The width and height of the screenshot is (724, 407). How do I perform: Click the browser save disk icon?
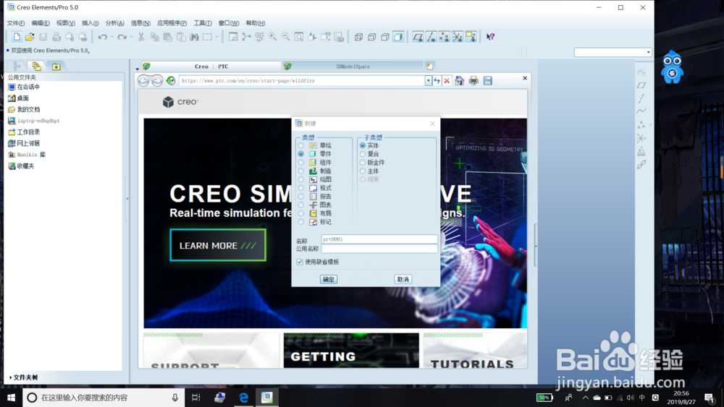487,81
